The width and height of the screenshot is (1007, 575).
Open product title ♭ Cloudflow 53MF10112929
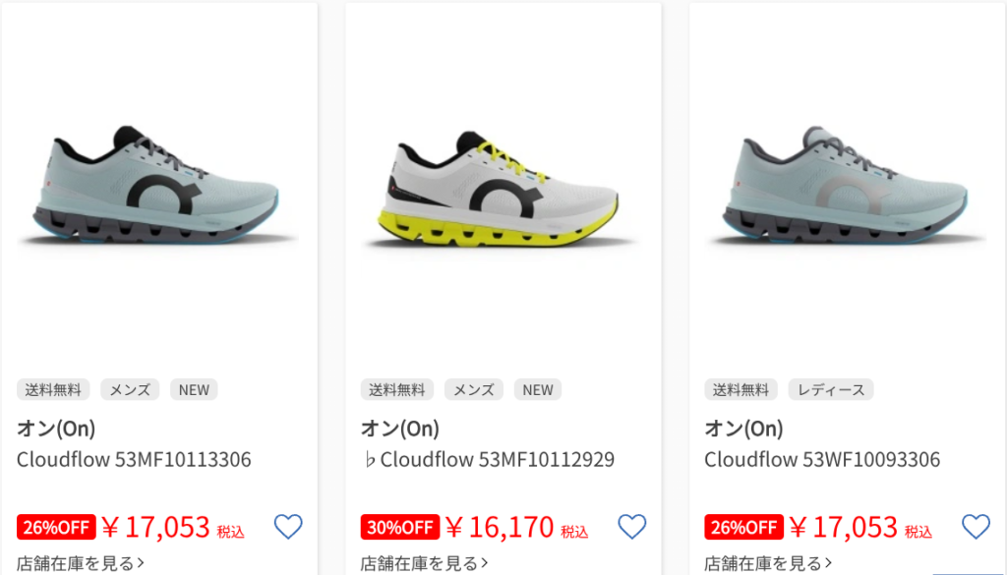click(488, 459)
